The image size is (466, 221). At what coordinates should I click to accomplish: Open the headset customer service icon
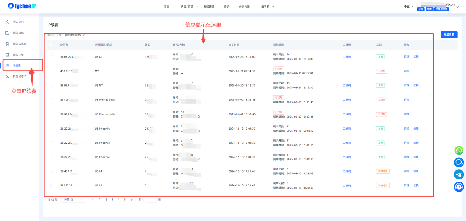point(459,187)
